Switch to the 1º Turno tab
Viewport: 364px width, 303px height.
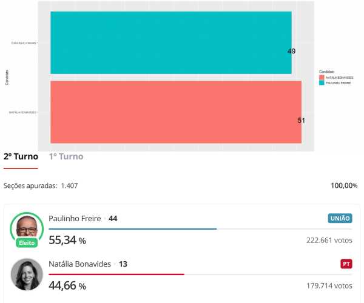click(66, 156)
